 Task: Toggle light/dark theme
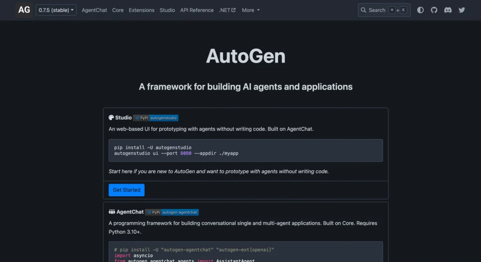420,10
